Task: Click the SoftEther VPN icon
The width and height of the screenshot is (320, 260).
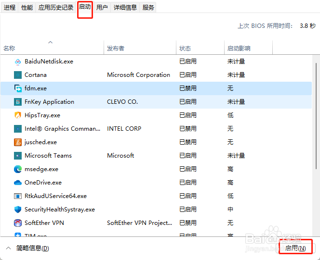Action: click(x=18, y=223)
